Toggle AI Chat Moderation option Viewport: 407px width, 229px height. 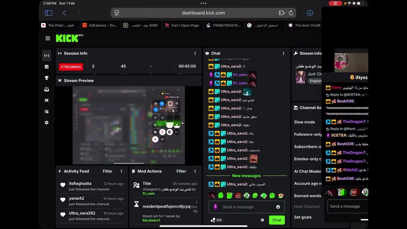pos(307,171)
